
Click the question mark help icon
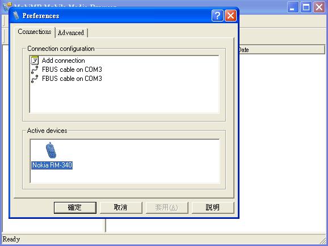[217, 16]
